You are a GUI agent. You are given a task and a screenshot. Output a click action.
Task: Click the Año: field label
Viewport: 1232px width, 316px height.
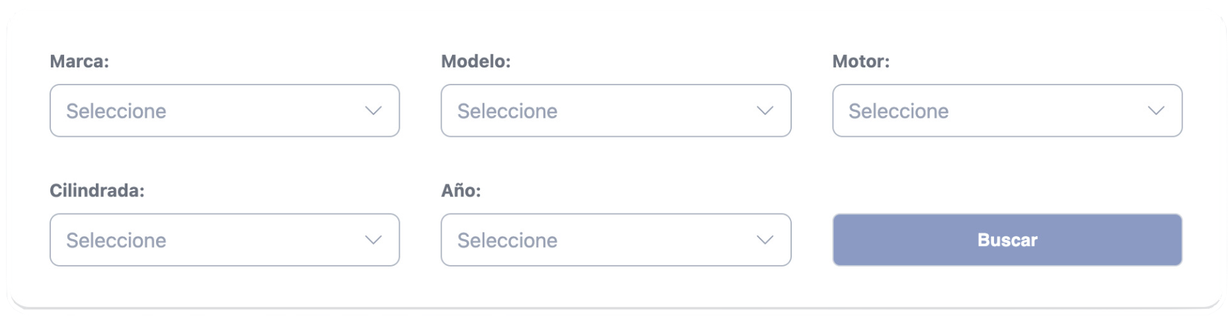tap(461, 191)
